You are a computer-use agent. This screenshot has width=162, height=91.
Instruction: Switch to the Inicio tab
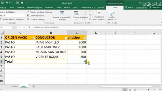coord(12,8)
